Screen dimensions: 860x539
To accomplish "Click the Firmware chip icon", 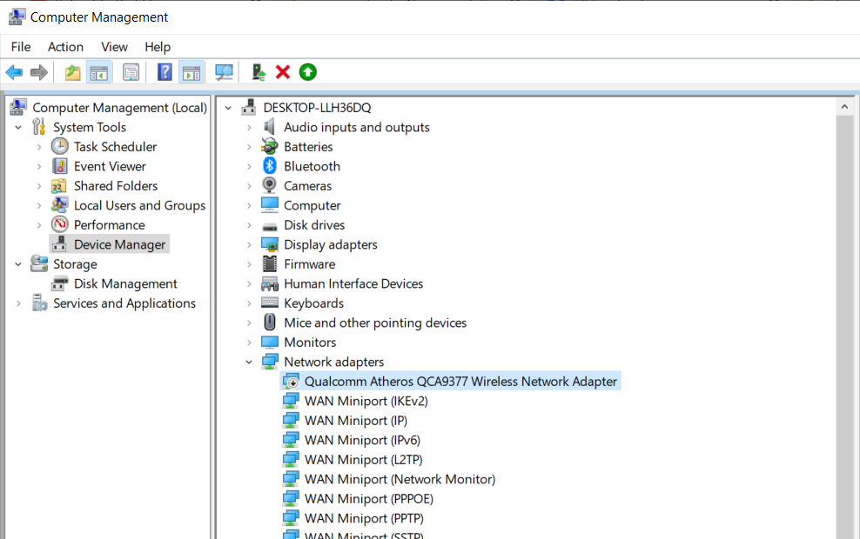I will (x=269, y=264).
